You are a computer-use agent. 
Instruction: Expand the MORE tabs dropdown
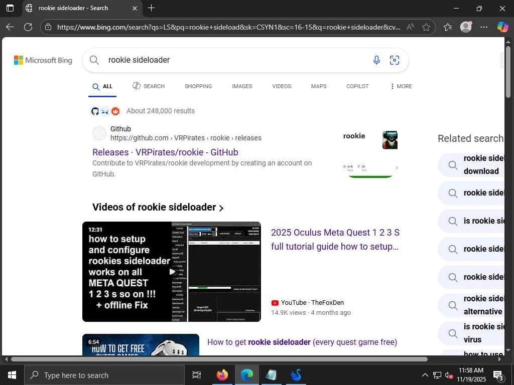[x=401, y=86]
